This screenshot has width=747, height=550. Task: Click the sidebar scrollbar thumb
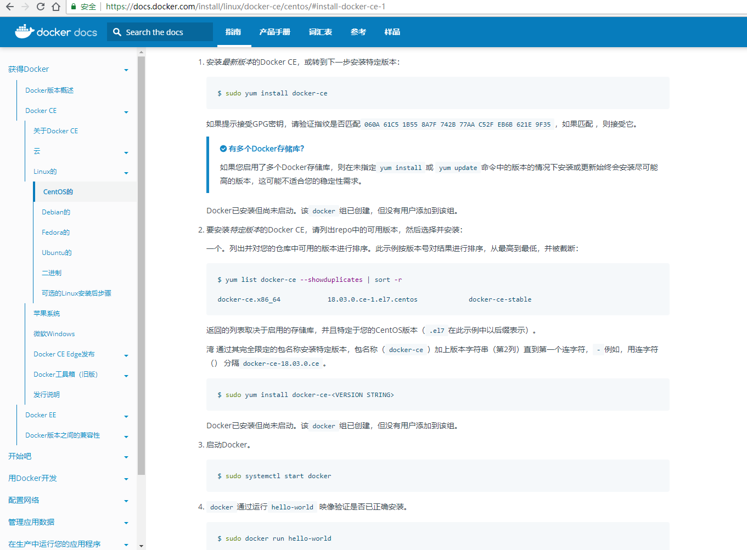pos(142,266)
